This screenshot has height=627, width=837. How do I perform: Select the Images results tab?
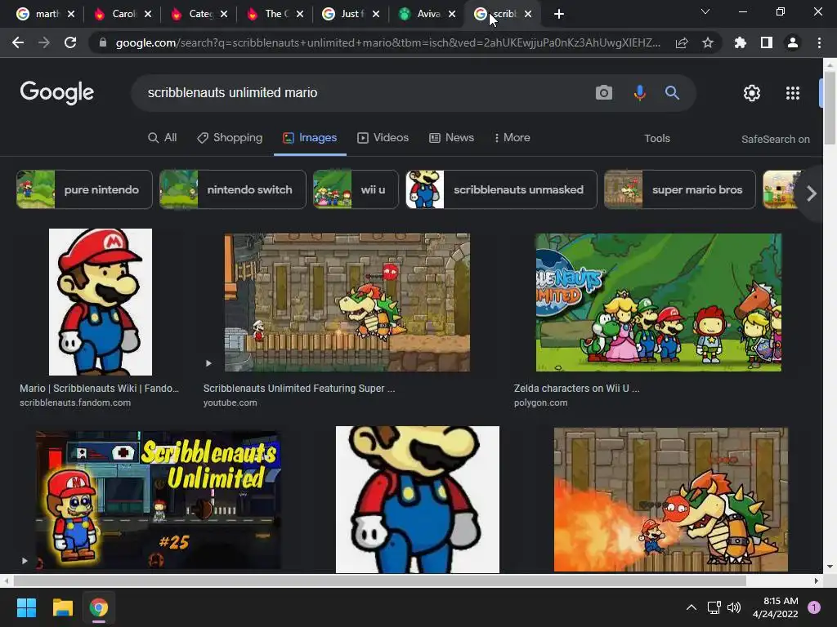[310, 137]
